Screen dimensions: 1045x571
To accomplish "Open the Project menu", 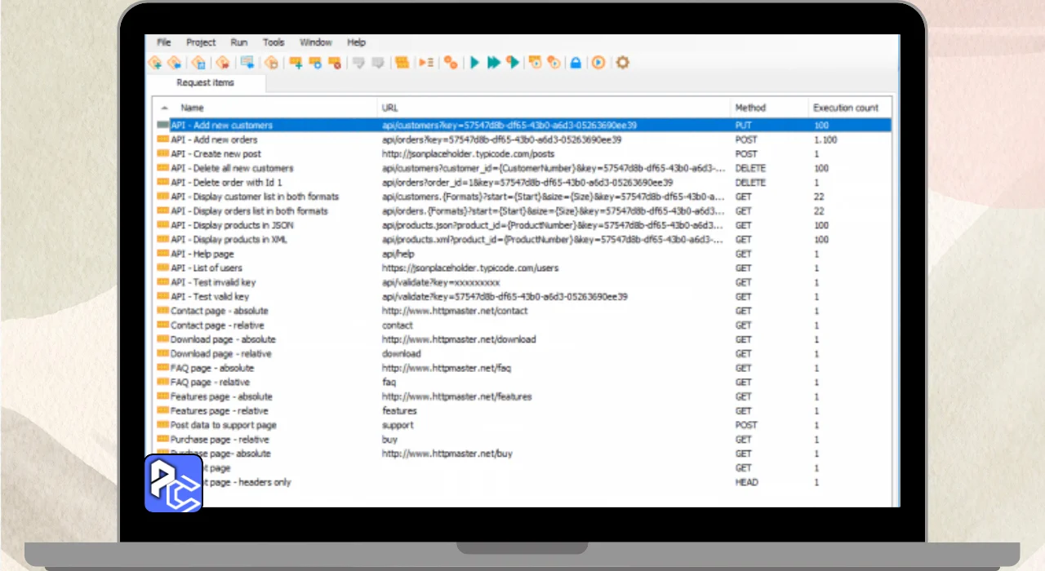I will tap(201, 42).
